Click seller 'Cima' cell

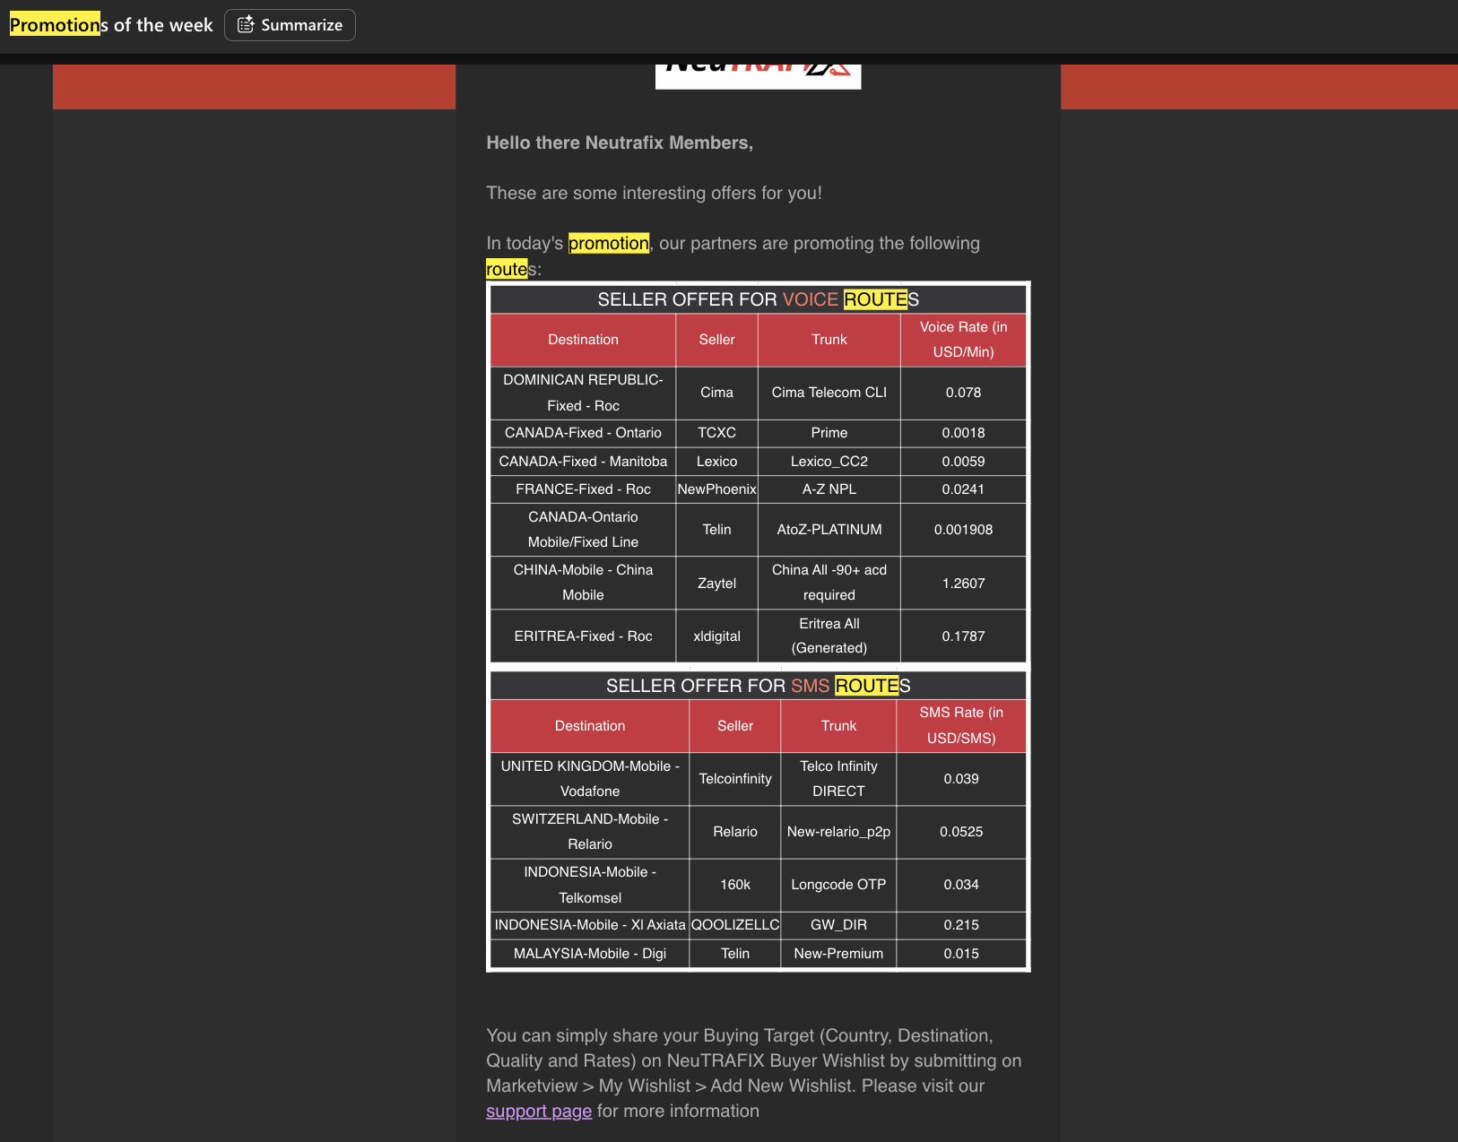click(716, 393)
